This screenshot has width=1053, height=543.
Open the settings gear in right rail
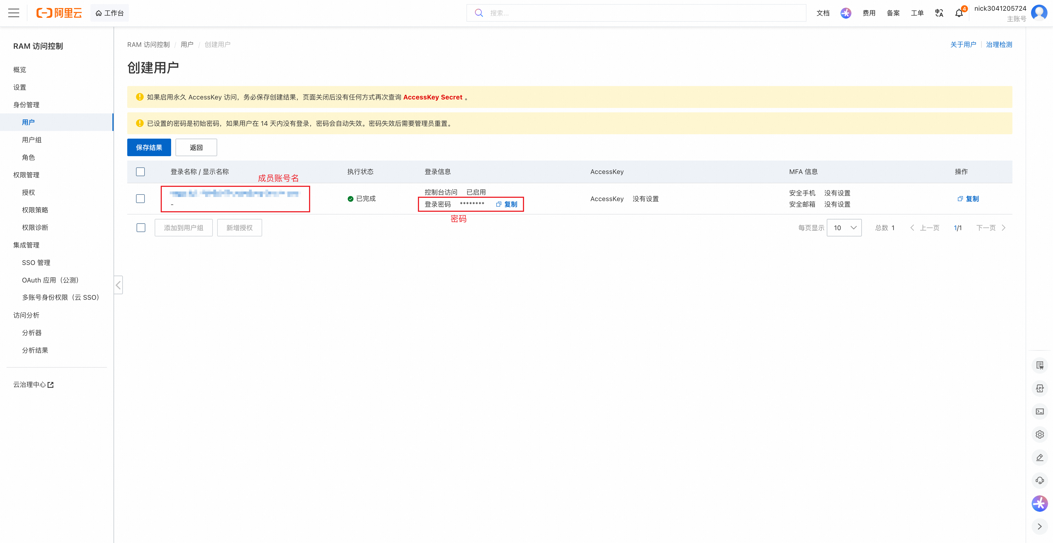(1040, 435)
